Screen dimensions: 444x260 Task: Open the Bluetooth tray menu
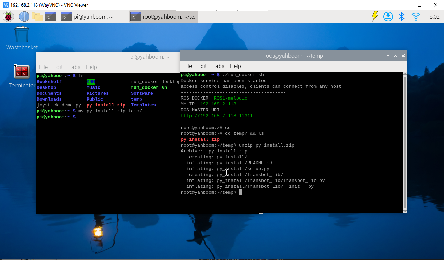click(x=402, y=17)
